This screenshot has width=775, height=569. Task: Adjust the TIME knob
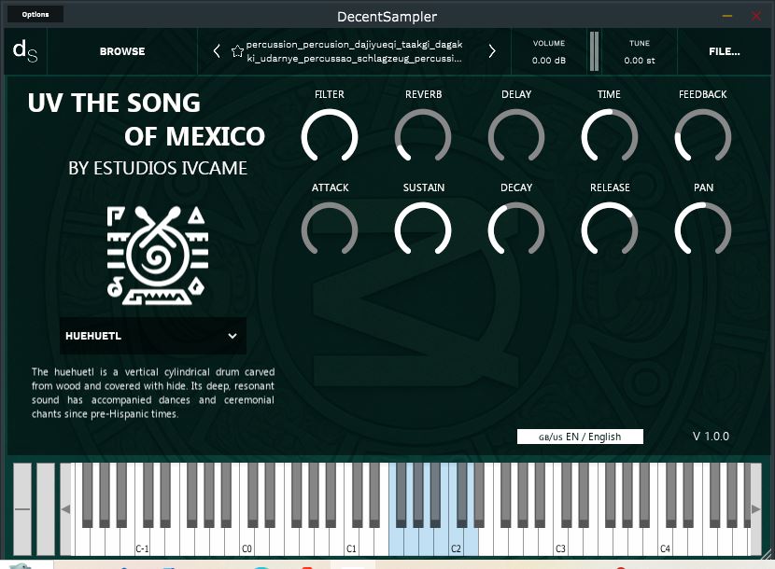610,137
